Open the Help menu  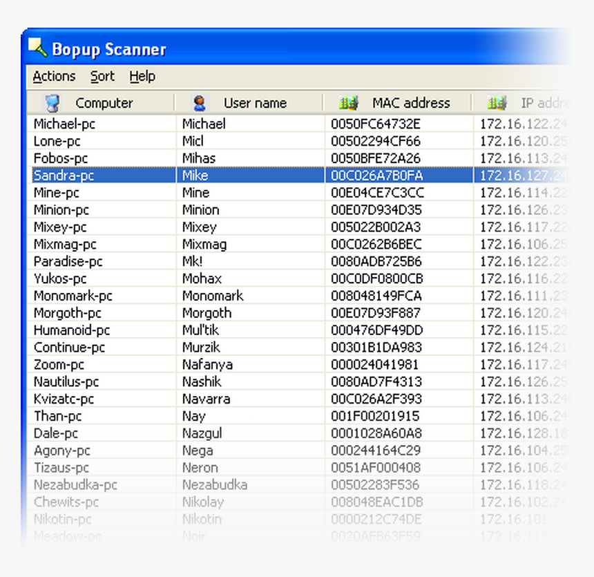click(x=142, y=76)
